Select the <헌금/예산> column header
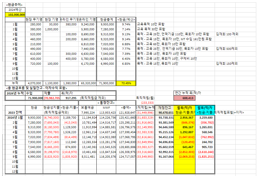Screen dimensions: 258x176 coord(126,20)
